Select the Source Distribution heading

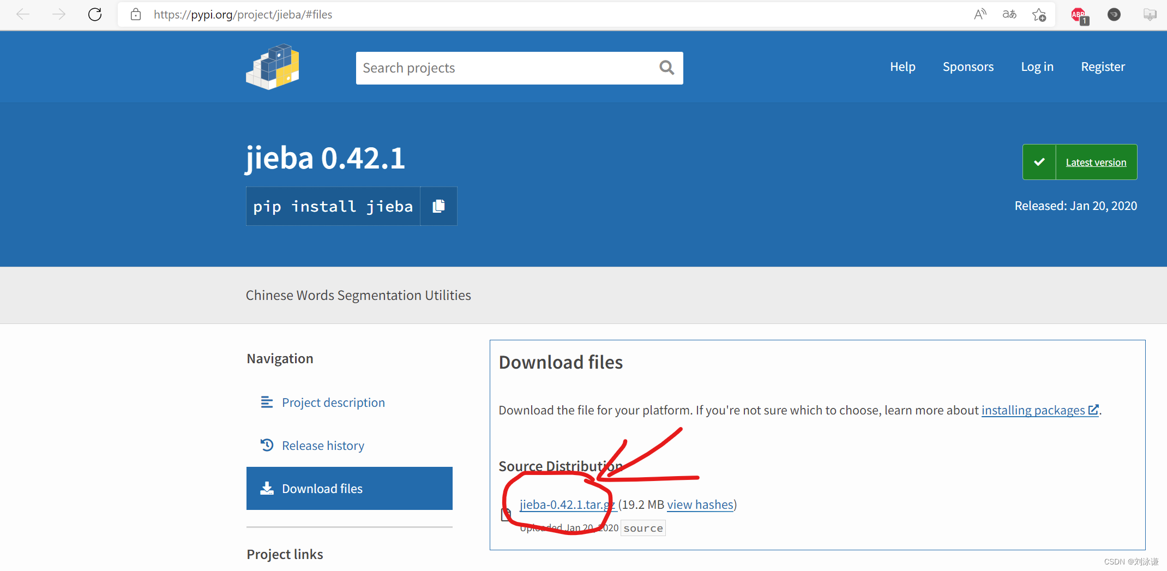(x=561, y=467)
